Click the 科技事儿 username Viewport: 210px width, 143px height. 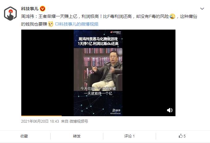(30, 9)
